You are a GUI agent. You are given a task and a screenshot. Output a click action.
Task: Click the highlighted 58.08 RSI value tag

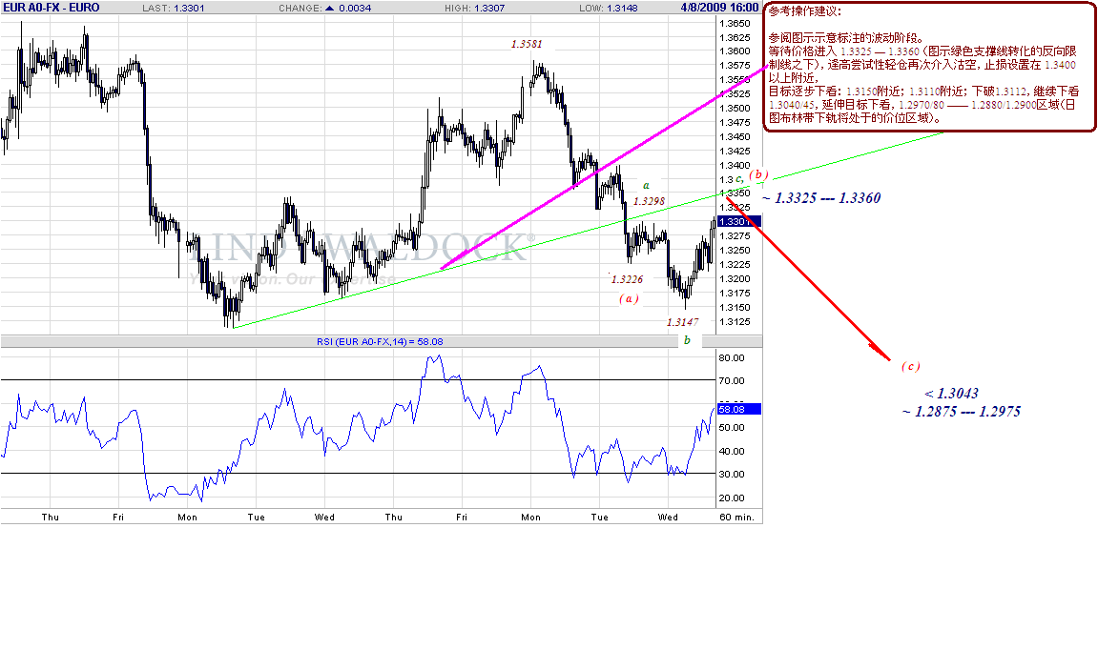(x=738, y=409)
